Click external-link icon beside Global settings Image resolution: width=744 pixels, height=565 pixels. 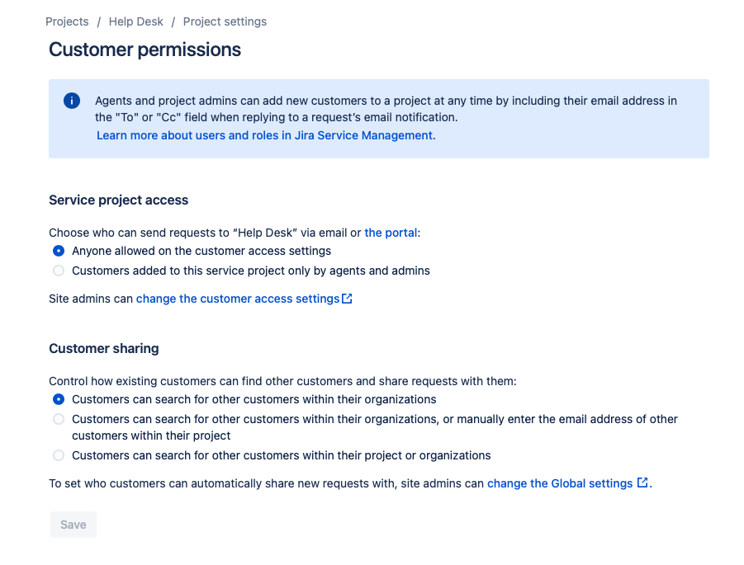[642, 483]
